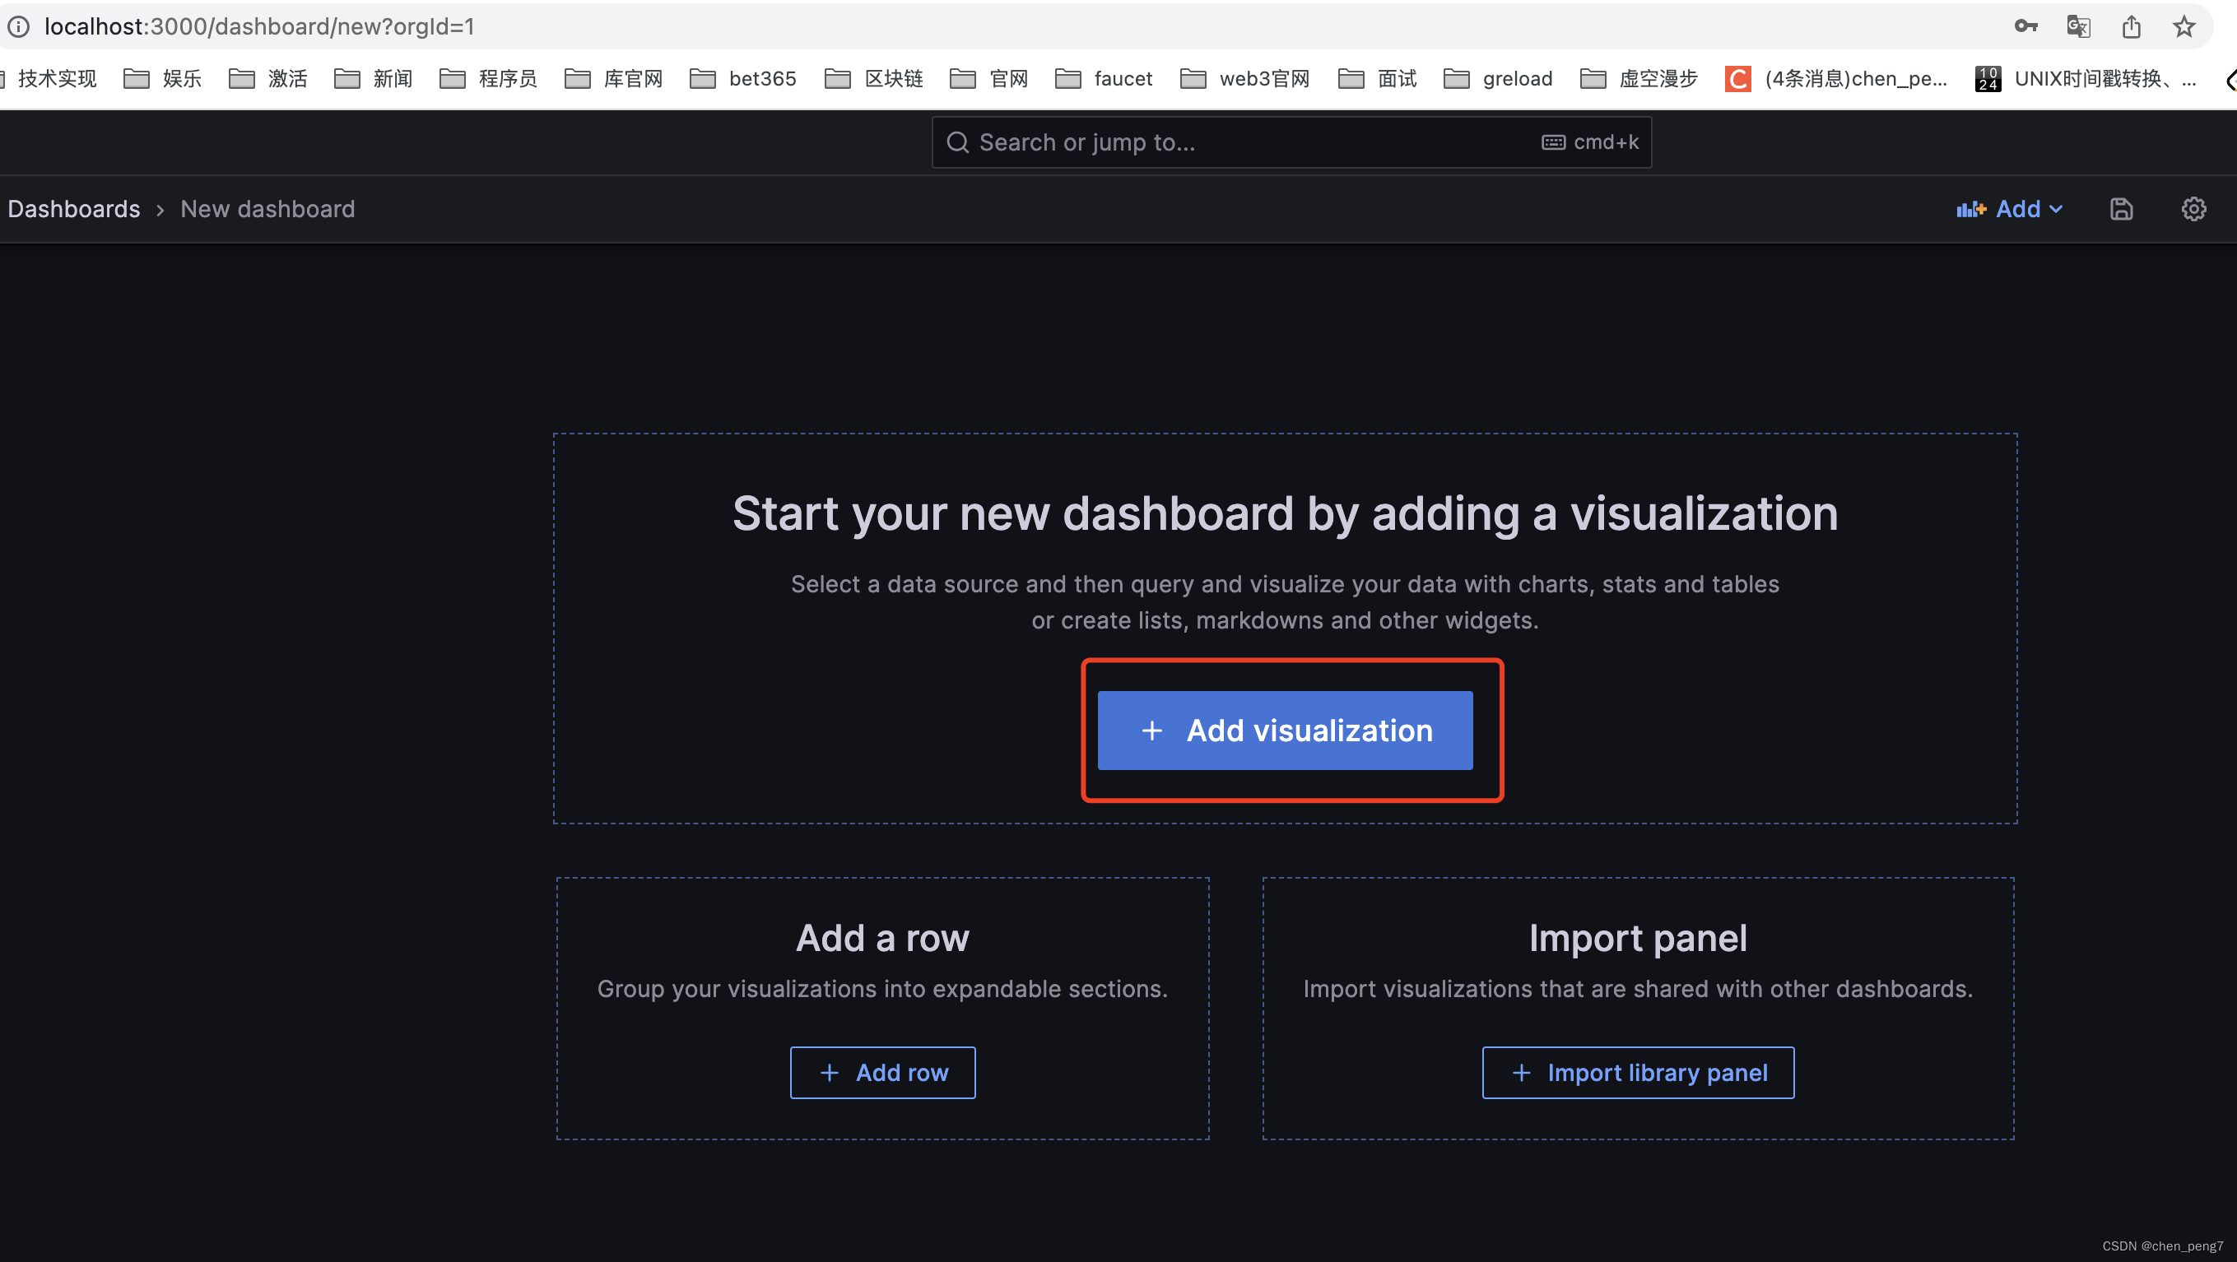Open the 库官网 bookmark folder
This screenshot has width=2237, height=1262.
(613, 78)
